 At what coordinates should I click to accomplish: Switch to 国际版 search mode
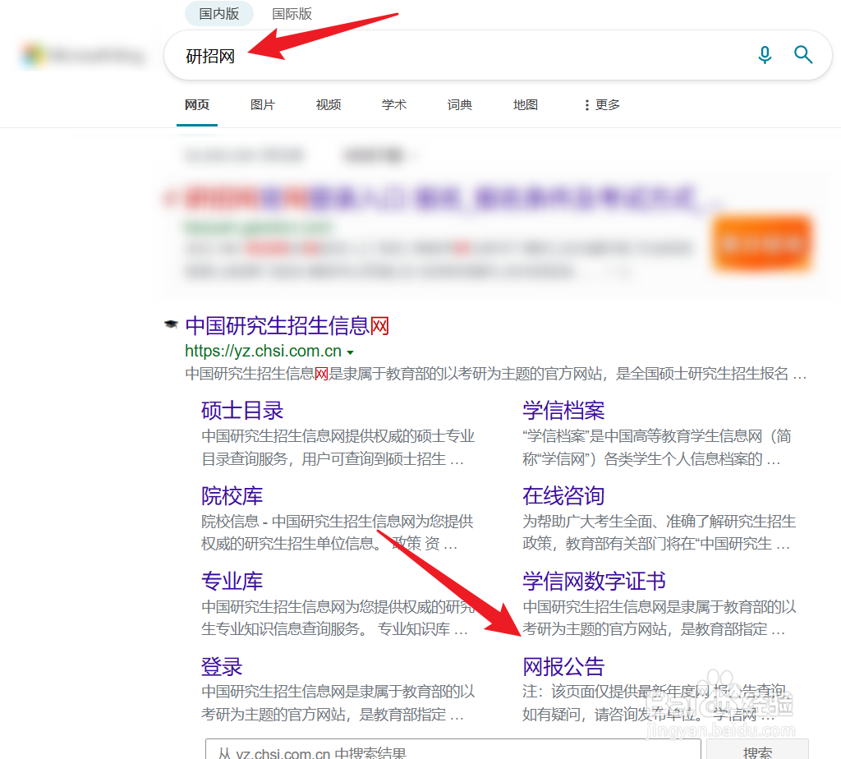coord(292,14)
